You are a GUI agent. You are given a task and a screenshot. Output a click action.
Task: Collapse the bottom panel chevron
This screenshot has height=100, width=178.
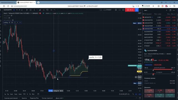pyautogui.click(x=137, y=98)
